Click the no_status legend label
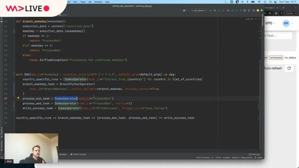The height and width of the screenshot is (168, 299). [x=290, y=57]
